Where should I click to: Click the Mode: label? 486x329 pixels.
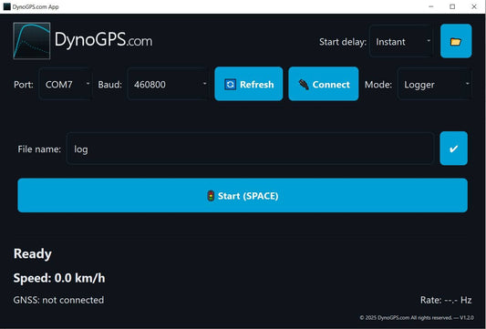pos(378,84)
